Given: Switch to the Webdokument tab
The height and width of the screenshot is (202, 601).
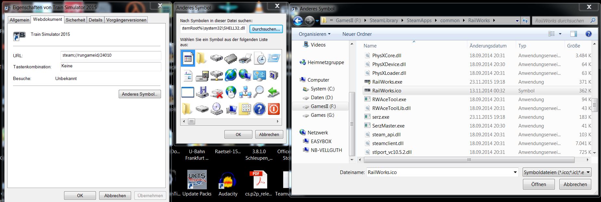Looking at the screenshot, I should [47, 19].
